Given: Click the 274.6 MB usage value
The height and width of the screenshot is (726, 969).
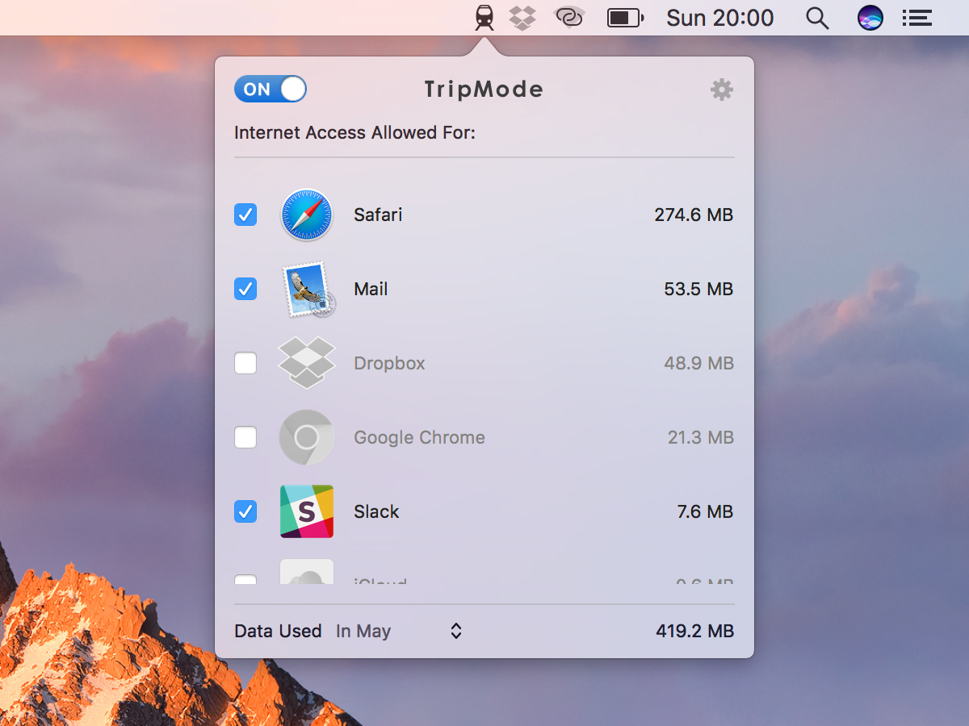Looking at the screenshot, I should click(x=694, y=215).
